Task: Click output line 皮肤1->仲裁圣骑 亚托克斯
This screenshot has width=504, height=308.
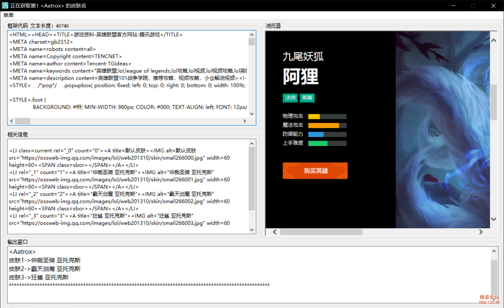Action: 45,260
